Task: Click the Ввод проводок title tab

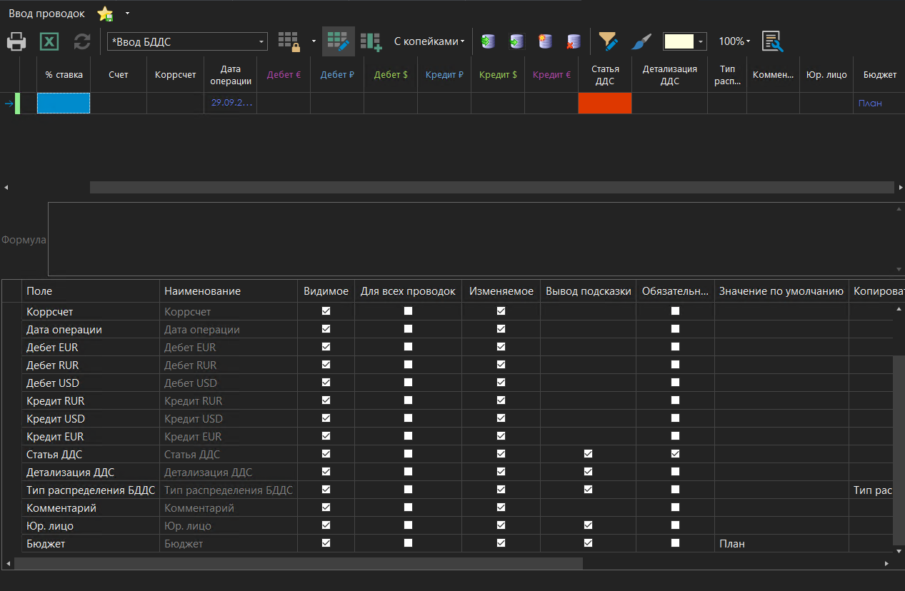Action: point(46,14)
